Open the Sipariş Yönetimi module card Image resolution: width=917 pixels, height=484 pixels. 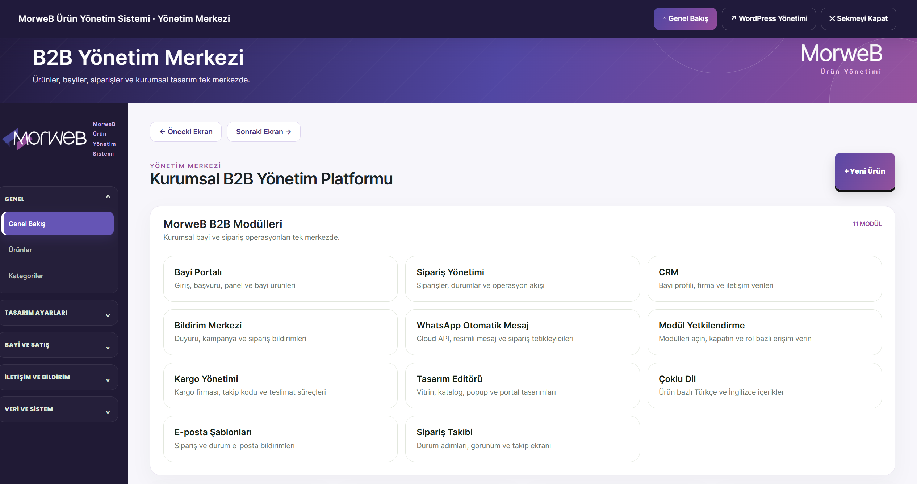pos(522,279)
